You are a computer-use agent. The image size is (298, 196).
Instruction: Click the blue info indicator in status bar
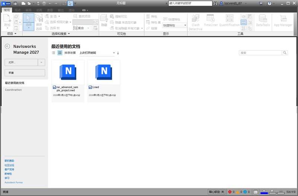click(245, 192)
